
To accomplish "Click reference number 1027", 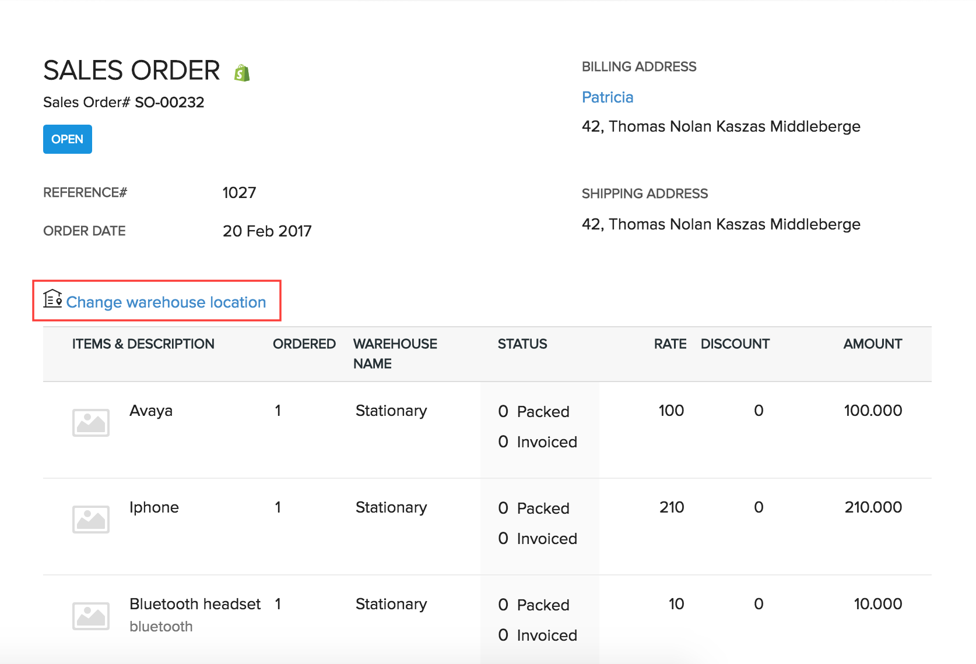I will coord(239,193).
